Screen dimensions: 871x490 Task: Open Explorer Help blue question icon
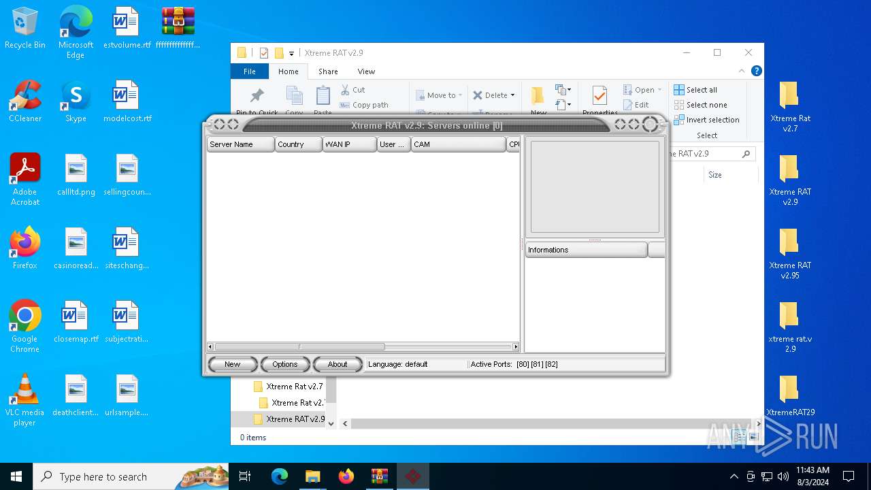(756, 71)
